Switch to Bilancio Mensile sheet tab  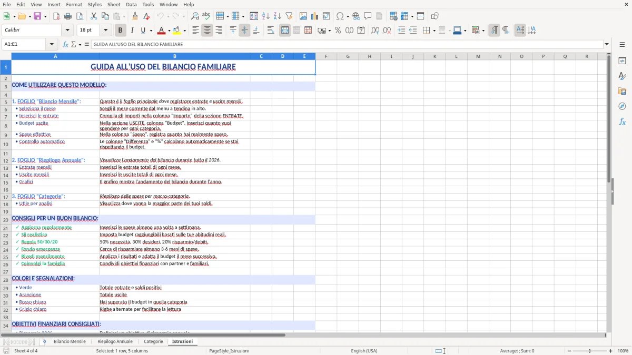click(x=70, y=341)
